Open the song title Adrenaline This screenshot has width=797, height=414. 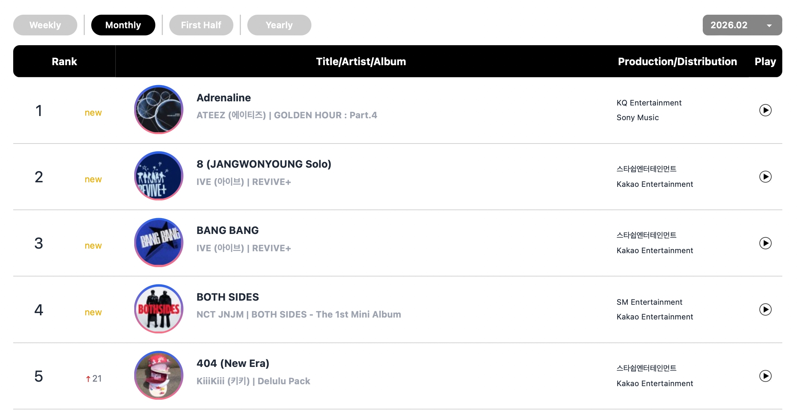pos(224,98)
